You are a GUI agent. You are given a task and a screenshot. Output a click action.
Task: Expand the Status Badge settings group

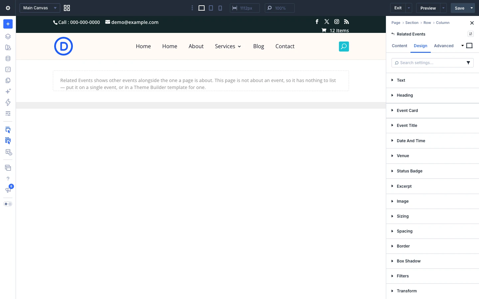pyautogui.click(x=432, y=171)
